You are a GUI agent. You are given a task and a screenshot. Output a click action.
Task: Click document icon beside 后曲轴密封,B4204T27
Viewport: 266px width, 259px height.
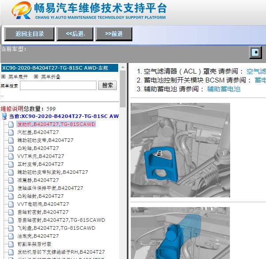[x=11, y=220]
